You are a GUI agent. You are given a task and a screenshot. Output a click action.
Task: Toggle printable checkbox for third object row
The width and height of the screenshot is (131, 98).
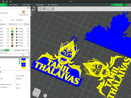click(20, 63)
